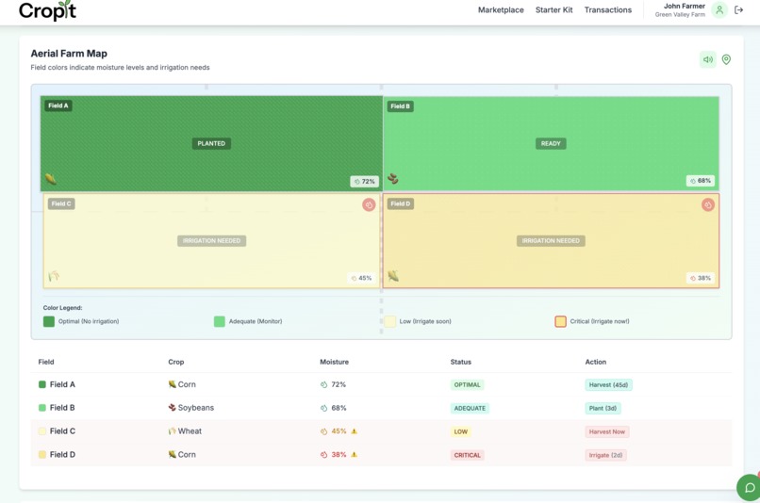
Task: Toggle the speaker audio icon
Action: [707, 59]
